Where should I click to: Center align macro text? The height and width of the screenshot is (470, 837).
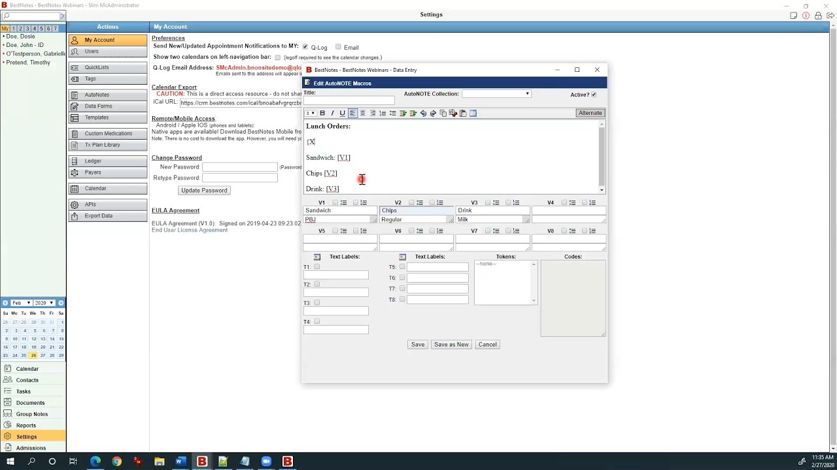362,113
